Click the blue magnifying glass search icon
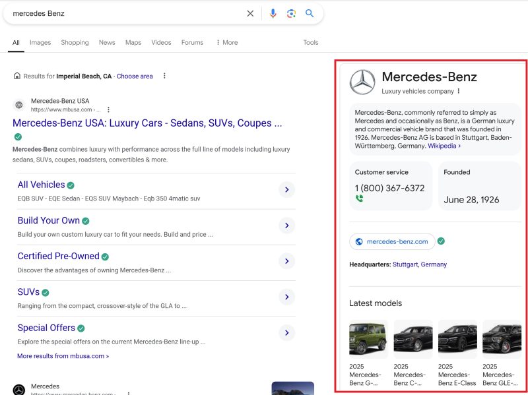Image resolution: width=528 pixels, height=395 pixels. point(310,13)
